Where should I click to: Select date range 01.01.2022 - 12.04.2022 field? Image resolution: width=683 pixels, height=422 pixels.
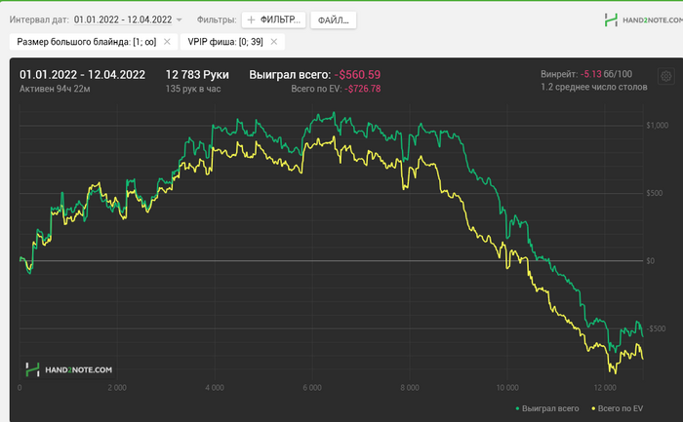pos(123,19)
